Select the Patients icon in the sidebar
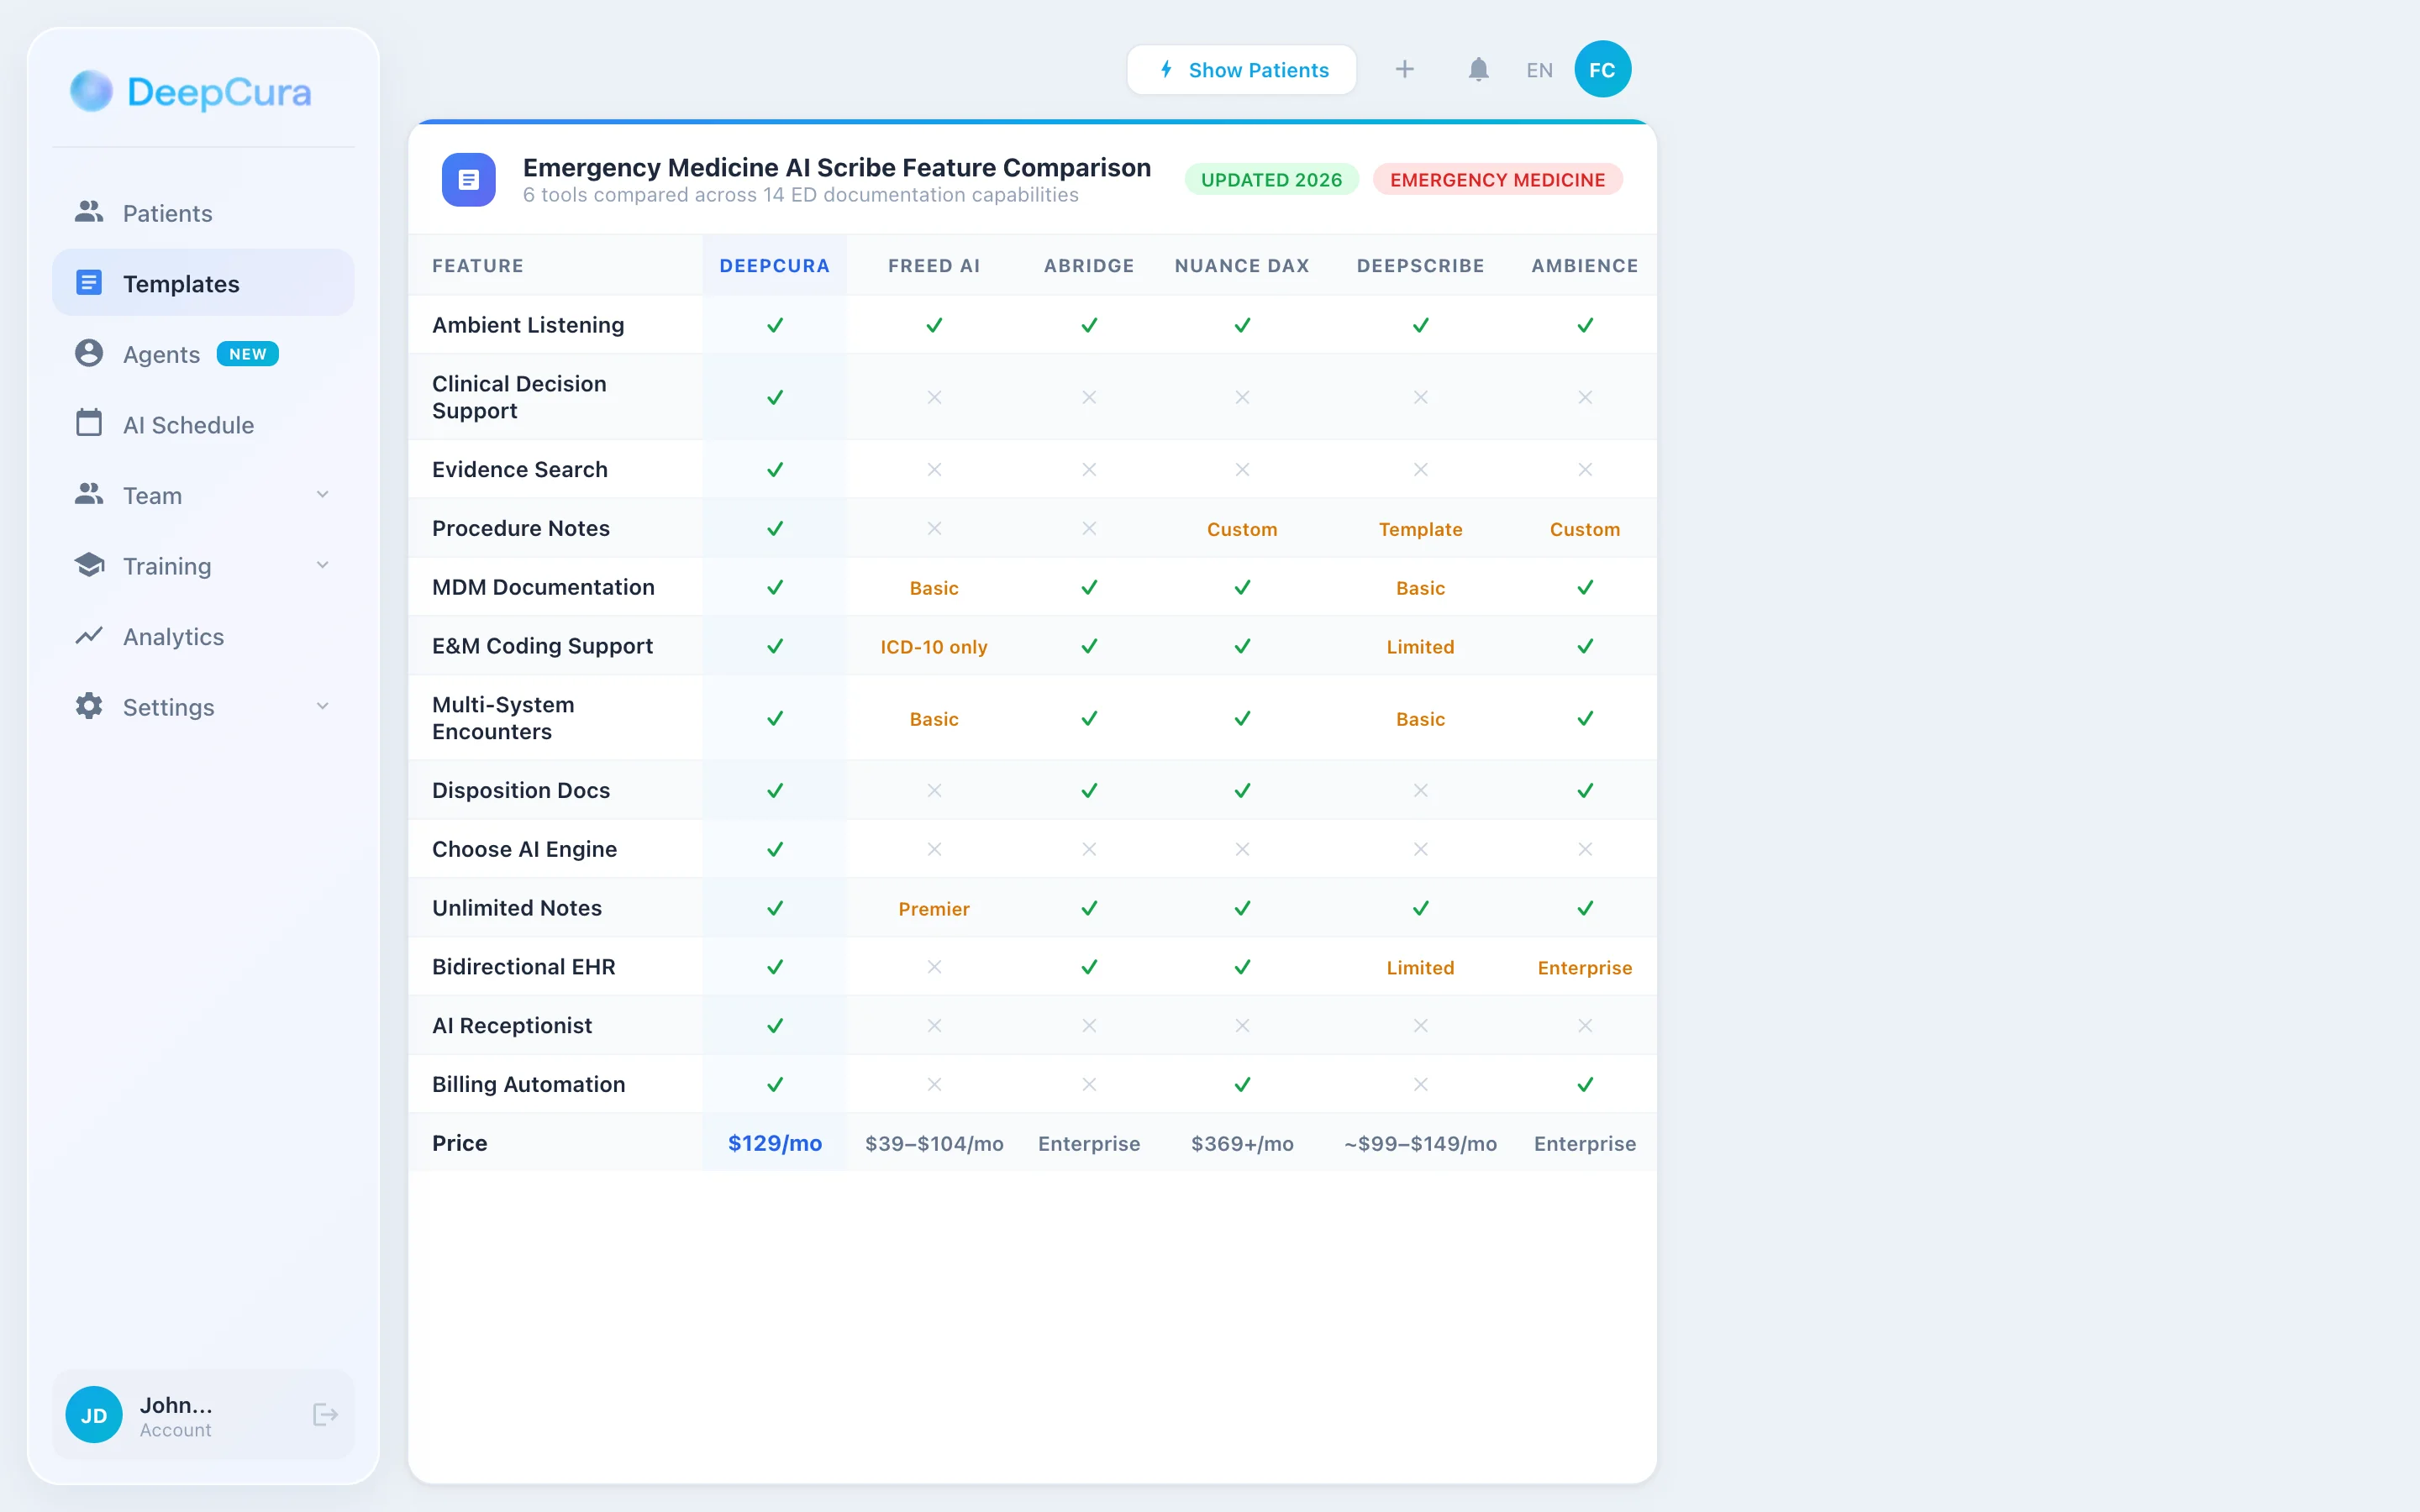Screen dimensions: 2420x1512 [89, 212]
